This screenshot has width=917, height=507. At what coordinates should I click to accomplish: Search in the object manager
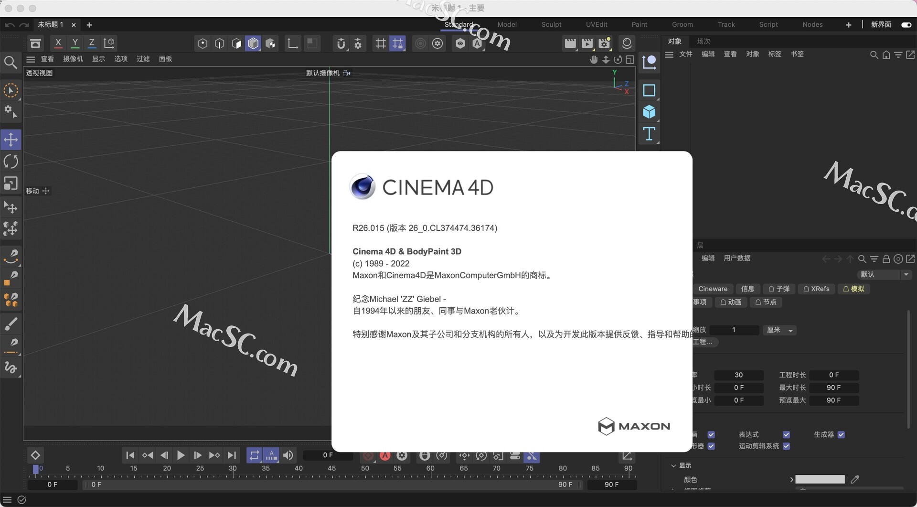click(x=874, y=55)
